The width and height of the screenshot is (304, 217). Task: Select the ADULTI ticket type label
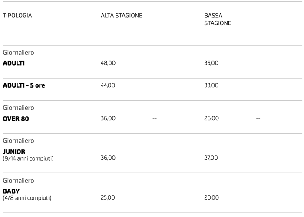(14, 63)
